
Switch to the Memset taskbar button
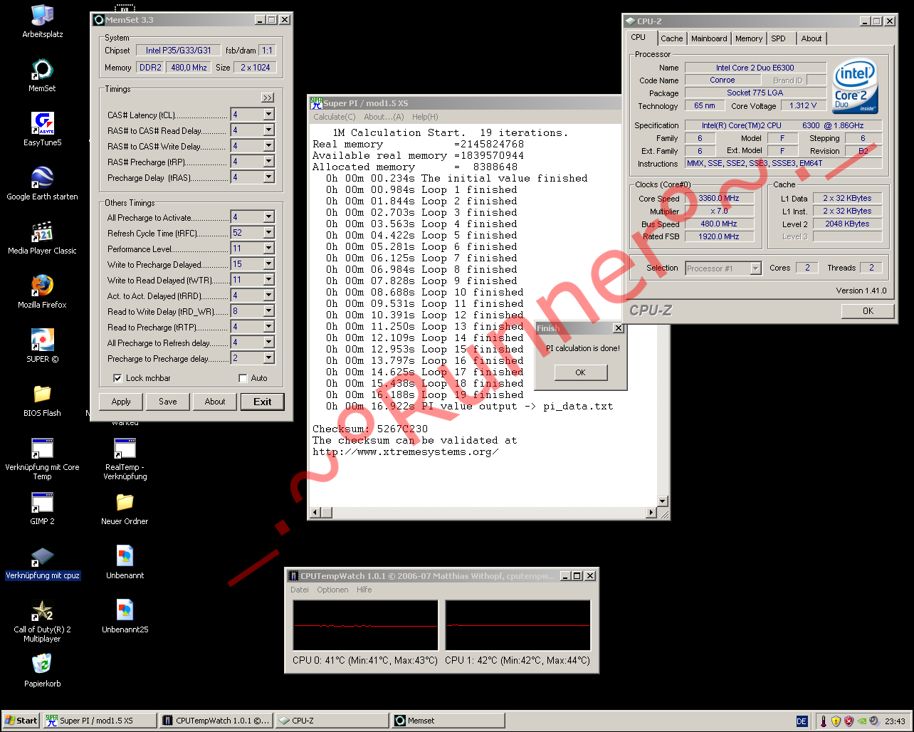pos(448,721)
